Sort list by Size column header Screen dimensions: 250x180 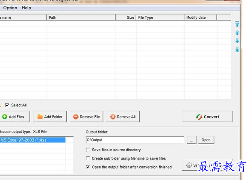point(126,18)
